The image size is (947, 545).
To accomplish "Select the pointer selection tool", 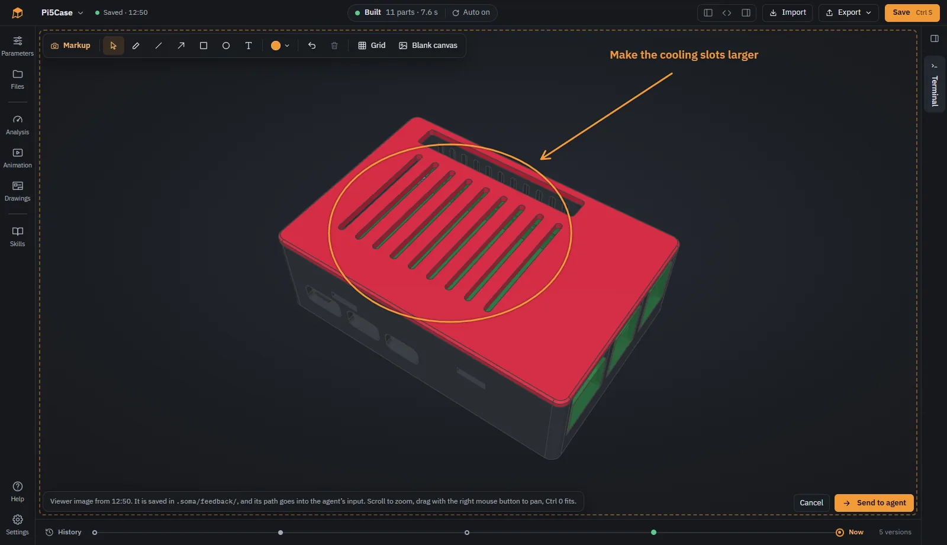I will click(x=113, y=46).
